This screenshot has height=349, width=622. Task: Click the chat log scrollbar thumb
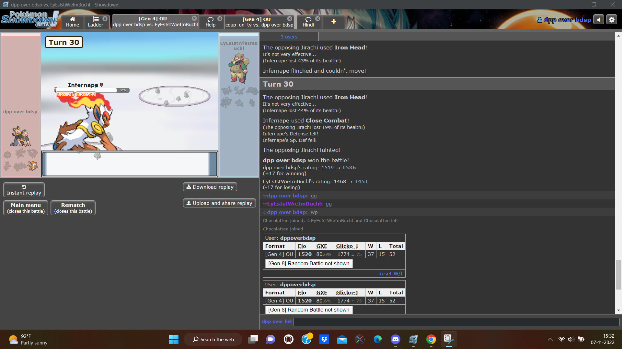(x=618, y=275)
